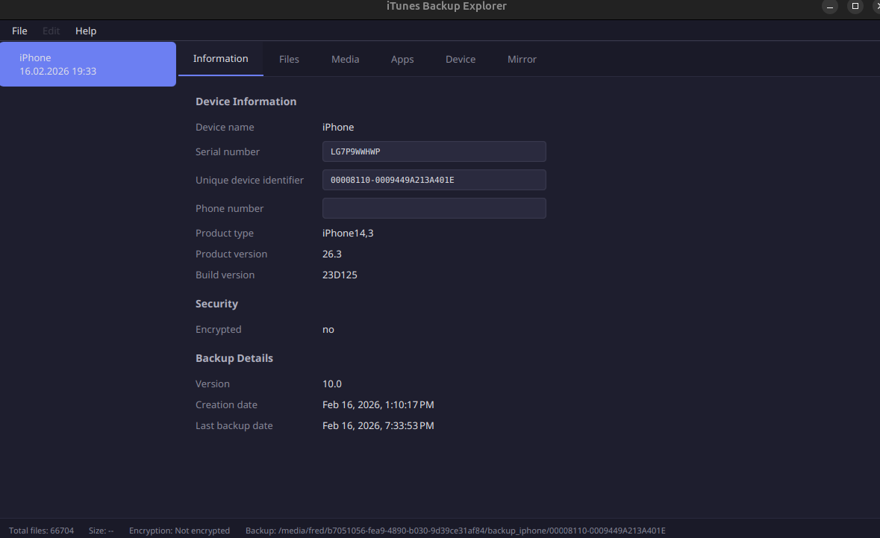Switch to the Media tab
The image size is (880, 538).
(x=345, y=59)
